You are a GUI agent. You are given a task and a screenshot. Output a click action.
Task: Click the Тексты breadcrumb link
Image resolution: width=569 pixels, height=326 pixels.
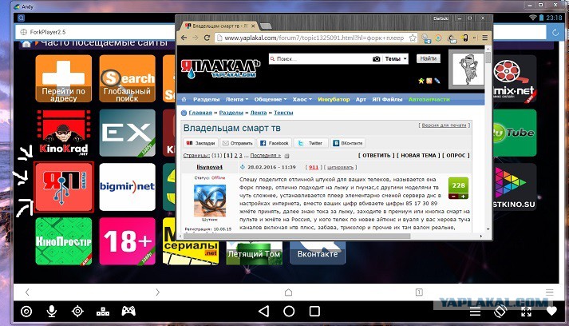pos(283,113)
